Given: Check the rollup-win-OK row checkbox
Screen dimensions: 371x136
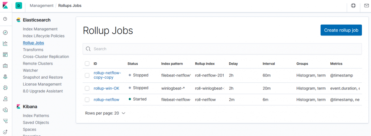Looking at the screenshot, I should (x=87, y=88).
